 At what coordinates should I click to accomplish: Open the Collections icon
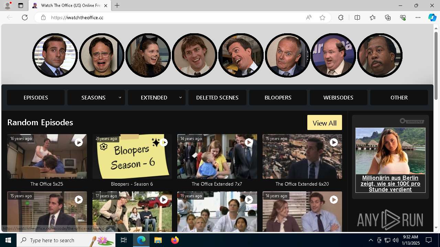(388, 17)
